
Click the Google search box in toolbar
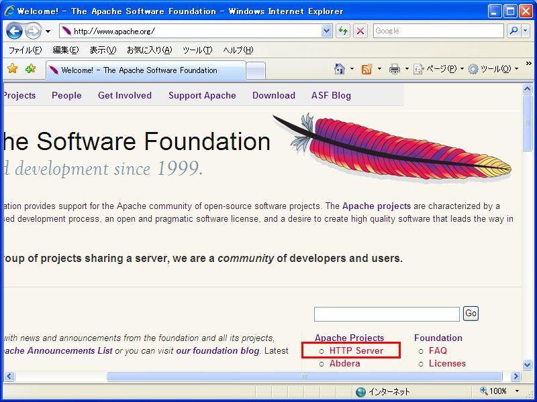pyautogui.click(x=438, y=31)
